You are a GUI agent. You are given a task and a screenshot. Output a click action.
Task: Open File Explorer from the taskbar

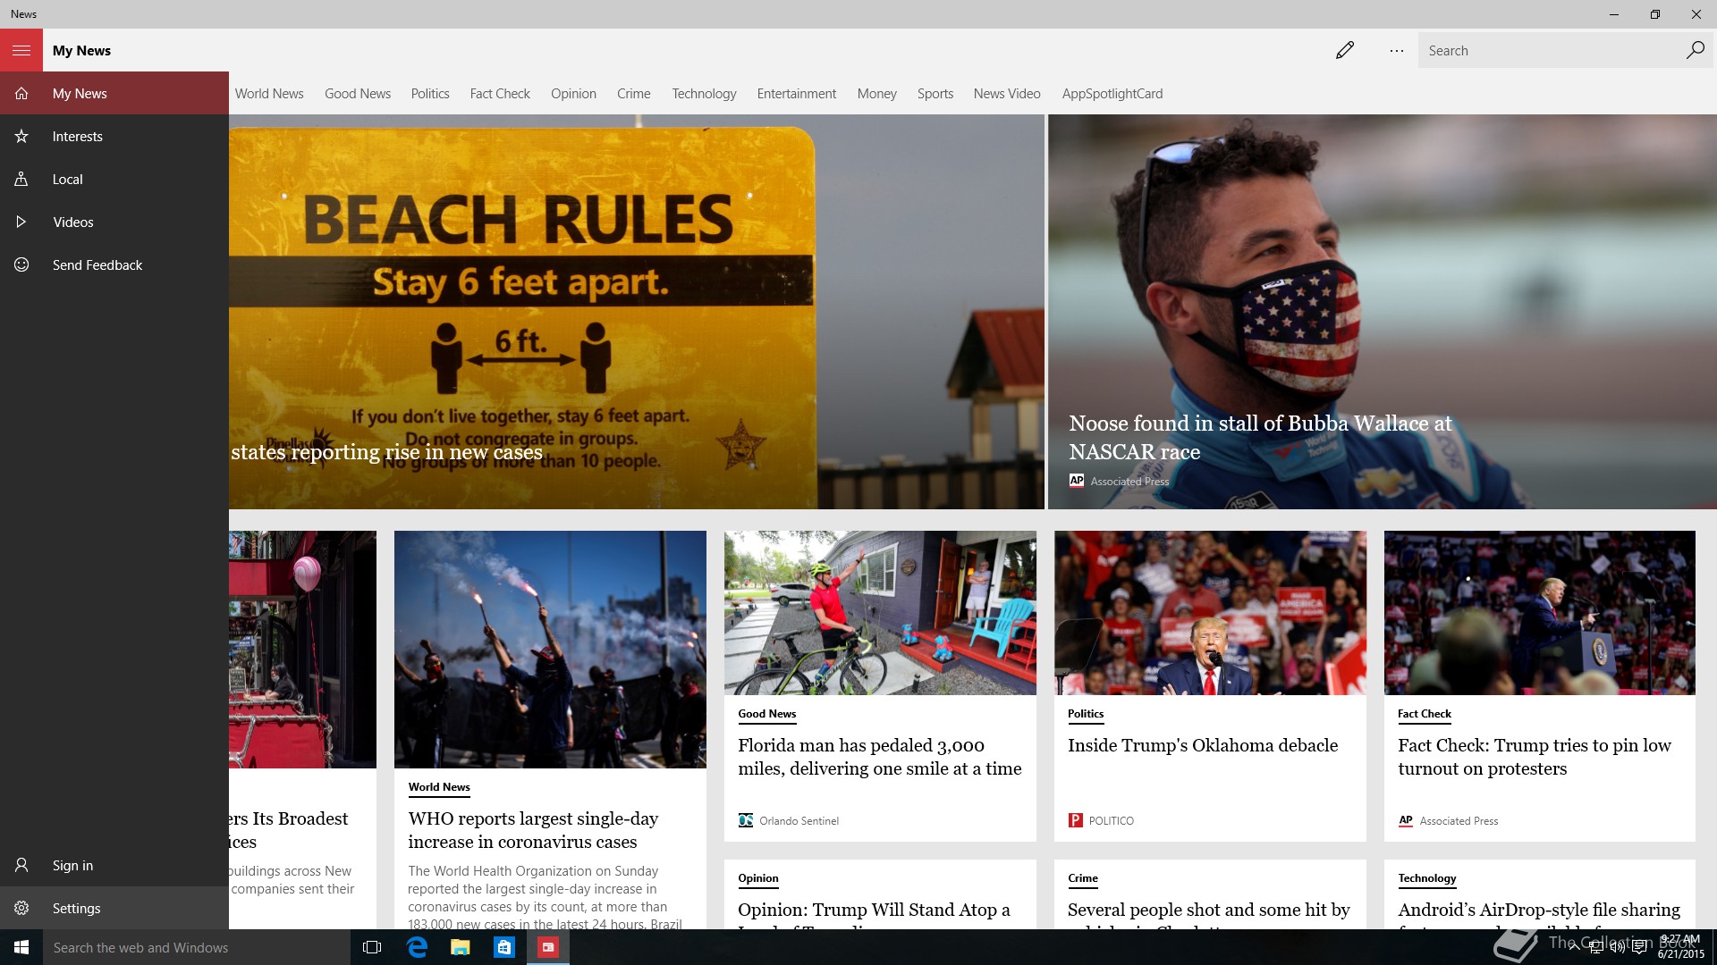461,947
